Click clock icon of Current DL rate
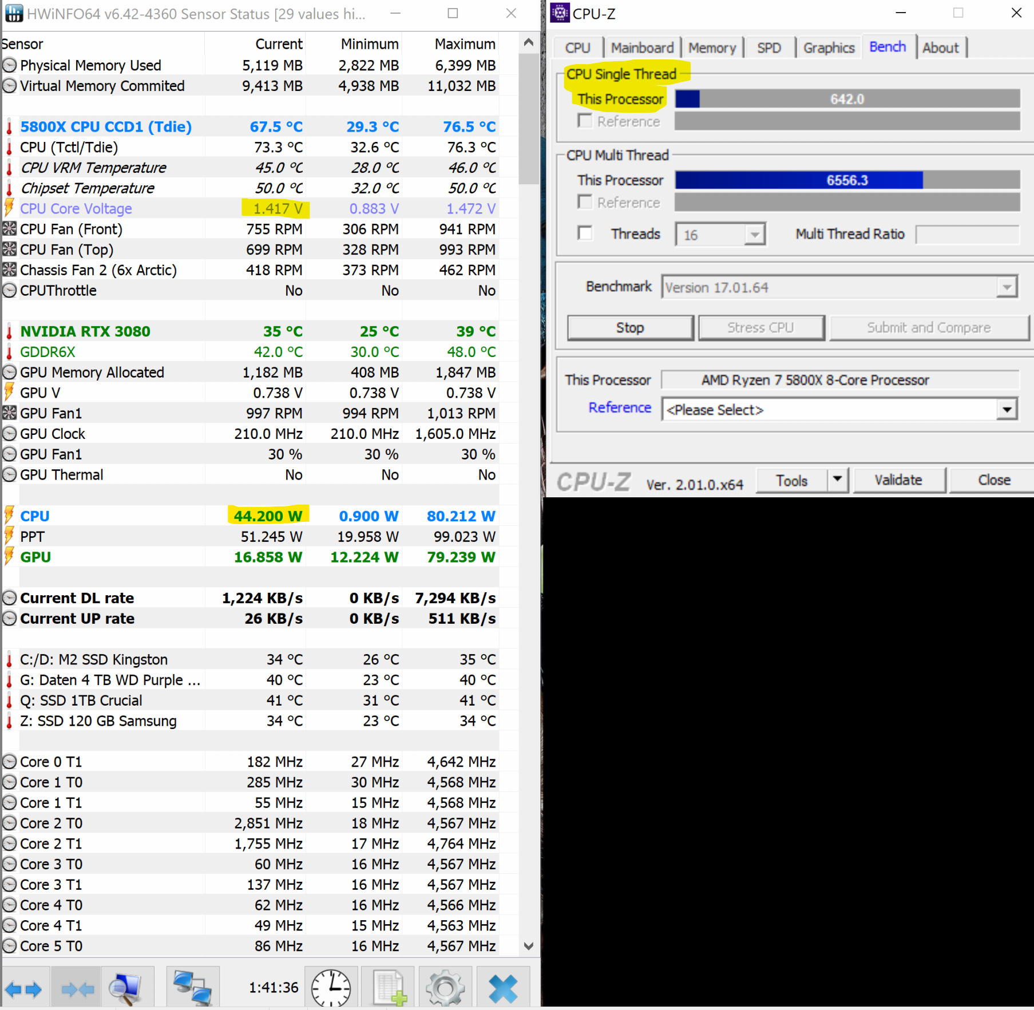Viewport: 1034px width, 1010px height. coord(9,598)
